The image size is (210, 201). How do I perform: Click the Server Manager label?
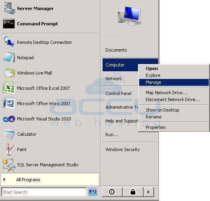coord(35,8)
